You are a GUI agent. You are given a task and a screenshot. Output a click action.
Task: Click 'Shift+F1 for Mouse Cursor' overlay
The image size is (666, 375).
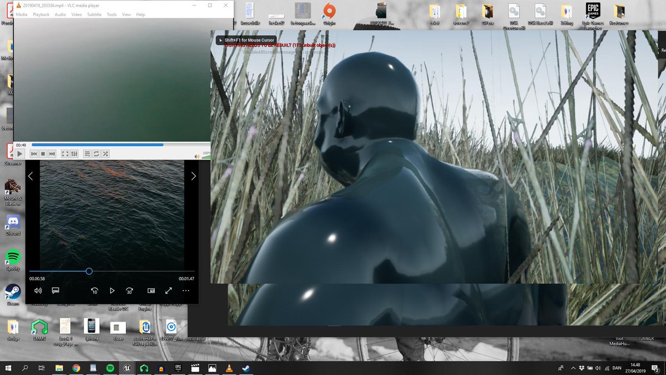point(246,40)
